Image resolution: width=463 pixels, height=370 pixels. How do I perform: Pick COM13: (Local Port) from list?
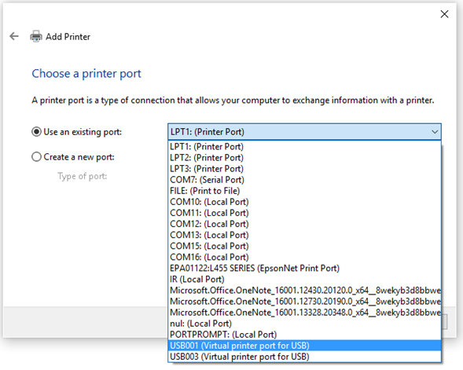(305, 235)
